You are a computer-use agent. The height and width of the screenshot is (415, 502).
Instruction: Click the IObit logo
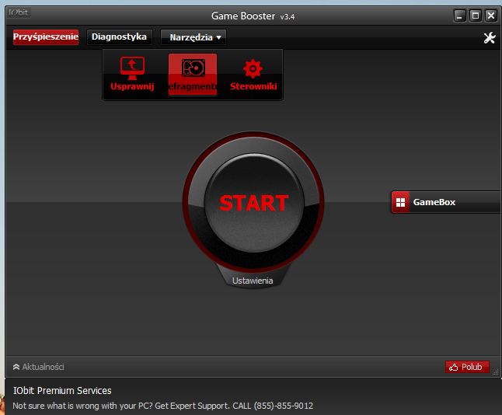18,12
